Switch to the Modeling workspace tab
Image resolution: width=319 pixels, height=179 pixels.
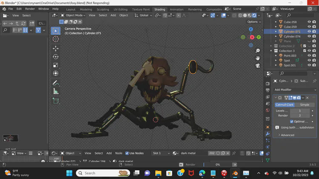point(86,9)
